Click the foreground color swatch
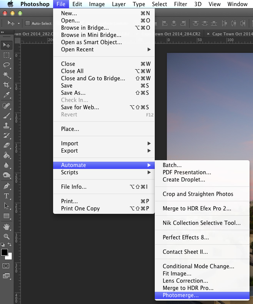This screenshot has width=253, height=304. point(5,252)
